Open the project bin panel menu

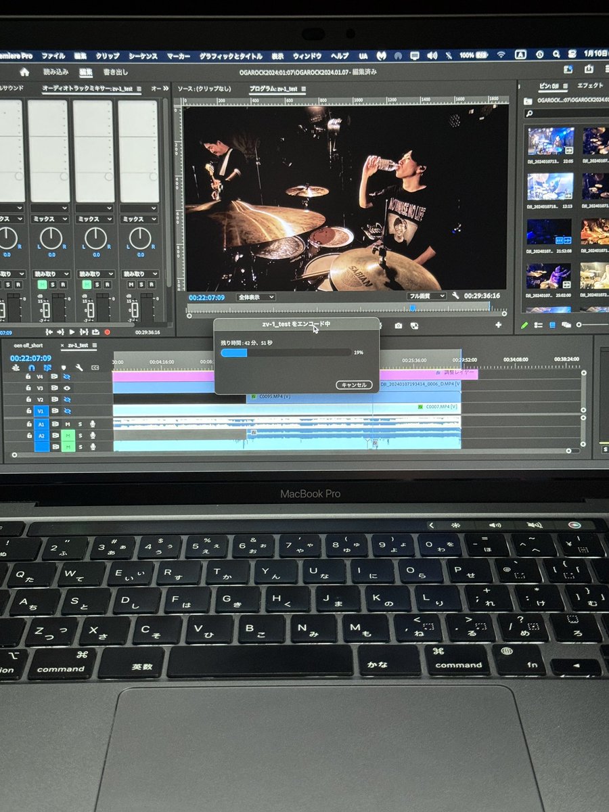[565, 86]
